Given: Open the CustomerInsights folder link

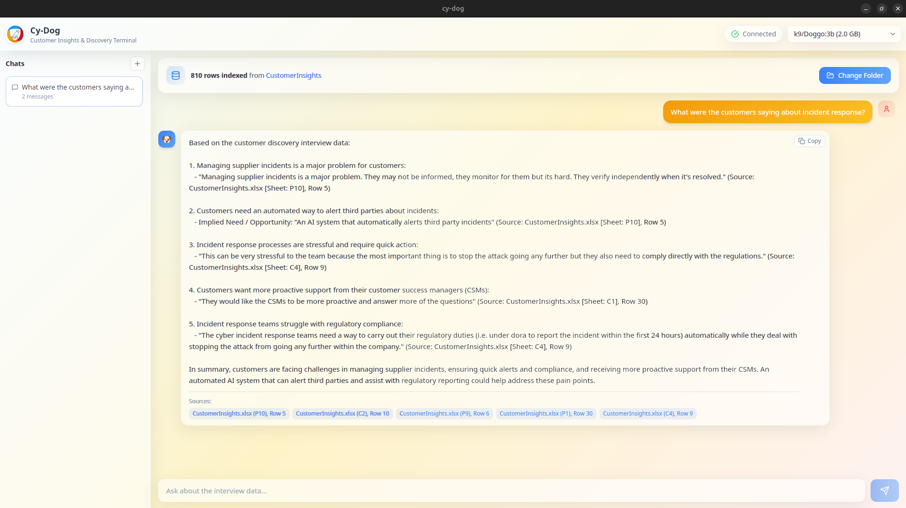Looking at the screenshot, I should [x=293, y=75].
